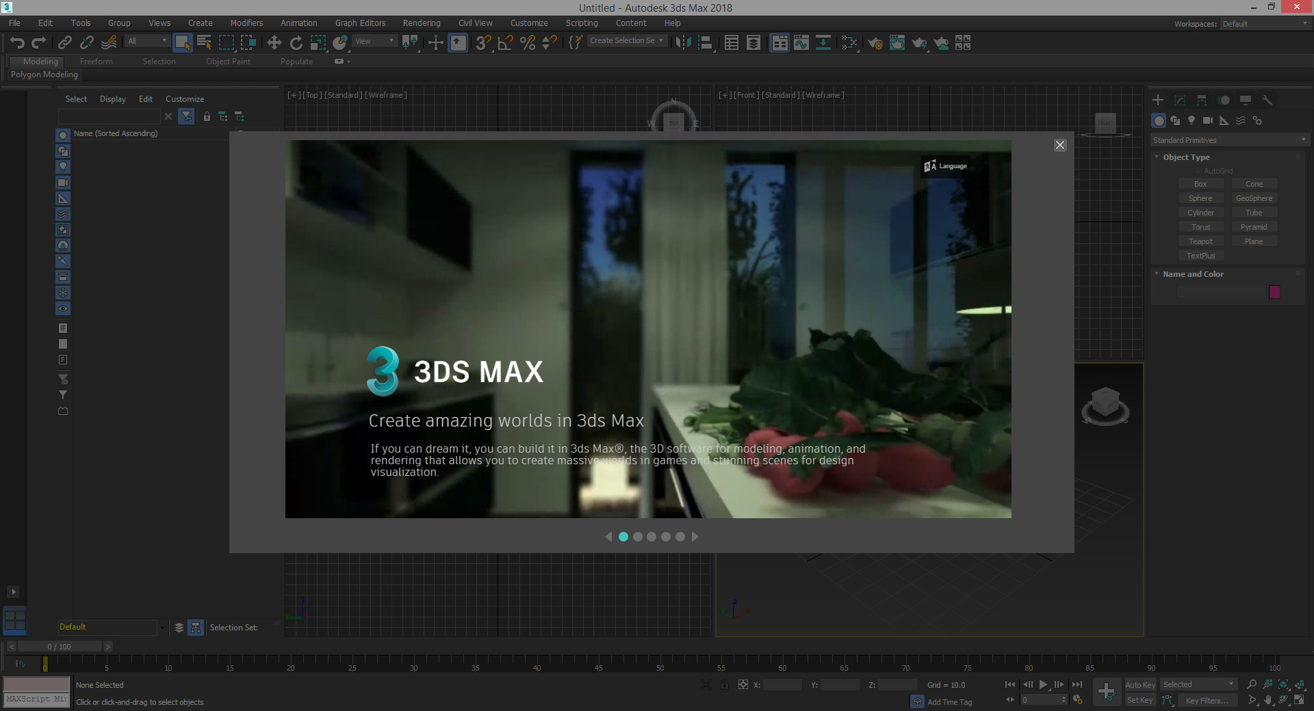
Task: Click the Undo arrow in main toolbar
Action: [17, 43]
